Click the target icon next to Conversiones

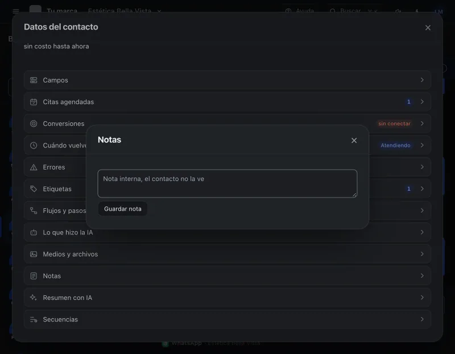coord(34,124)
